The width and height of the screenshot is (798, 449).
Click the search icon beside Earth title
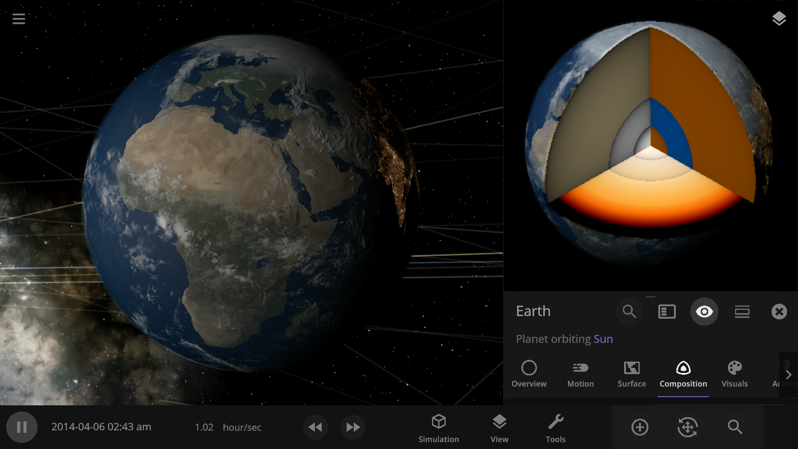point(629,311)
